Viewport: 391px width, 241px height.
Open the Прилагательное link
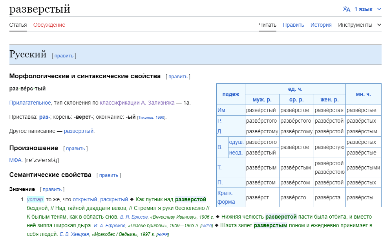pyautogui.click(x=30, y=103)
